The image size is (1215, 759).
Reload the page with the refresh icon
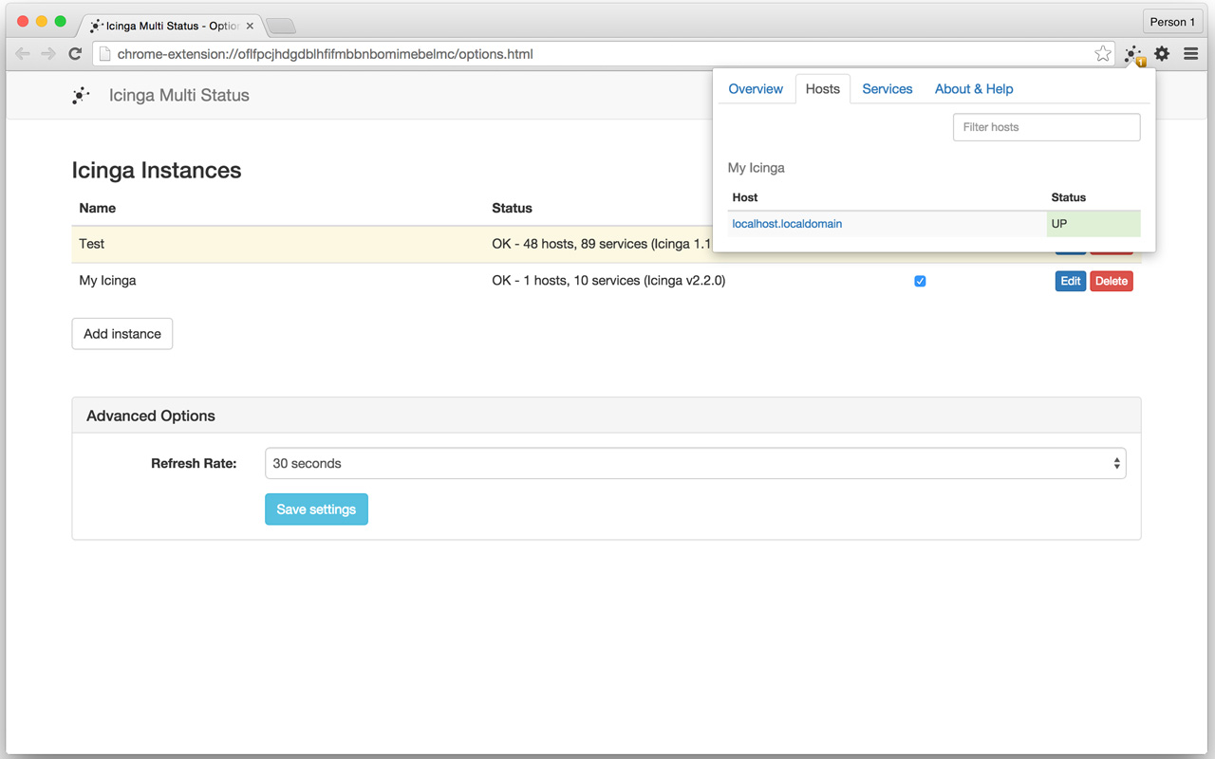75,54
